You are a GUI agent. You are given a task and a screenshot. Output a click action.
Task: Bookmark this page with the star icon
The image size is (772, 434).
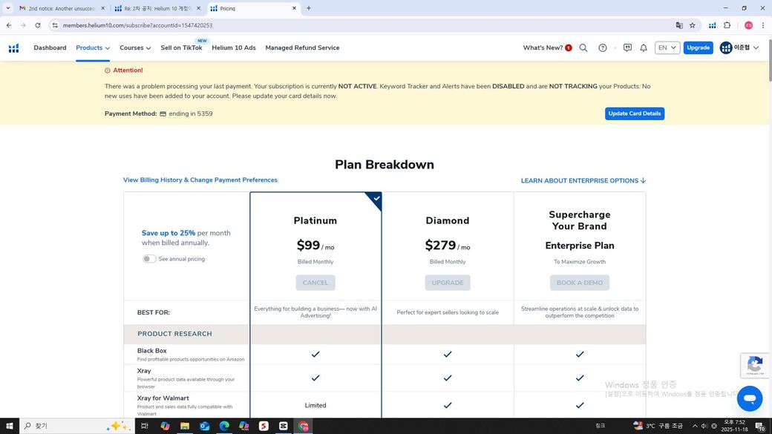(693, 25)
